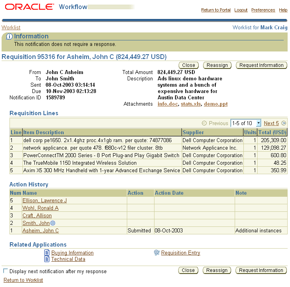Click the Notification ID value 1589789
Screen dimensions: 290x287
point(55,97)
